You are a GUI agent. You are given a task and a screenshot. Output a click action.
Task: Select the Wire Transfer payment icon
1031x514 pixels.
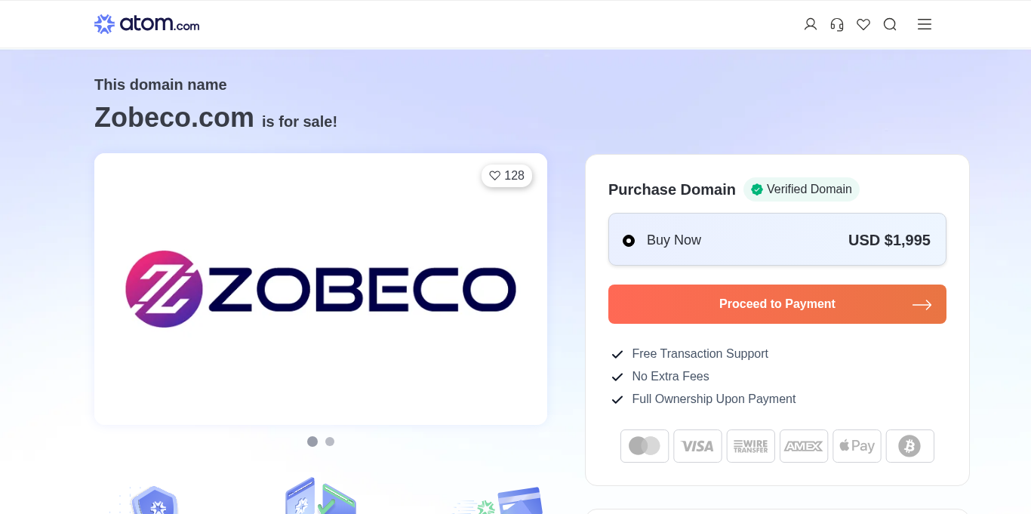[x=750, y=446]
